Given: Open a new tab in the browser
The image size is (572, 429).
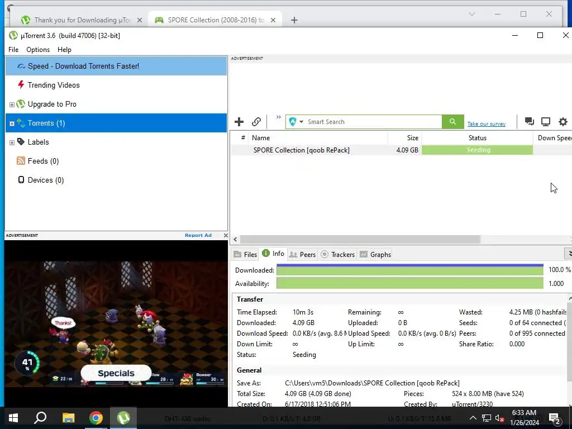Looking at the screenshot, I should (294, 20).
